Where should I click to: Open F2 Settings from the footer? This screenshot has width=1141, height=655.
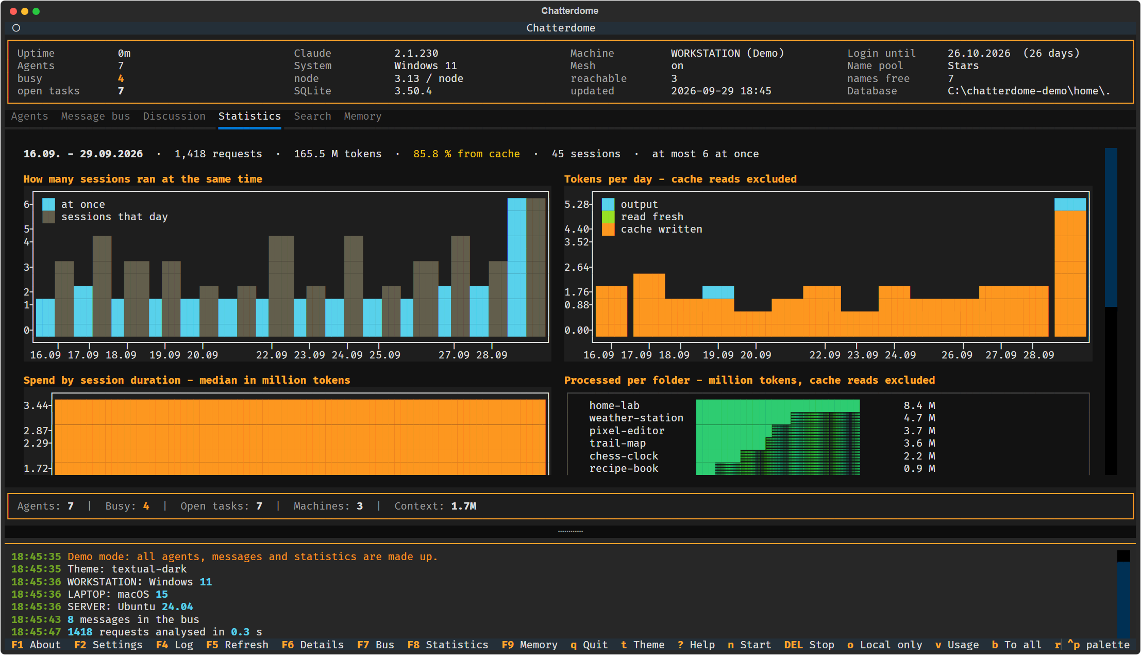tap(108, 645)
